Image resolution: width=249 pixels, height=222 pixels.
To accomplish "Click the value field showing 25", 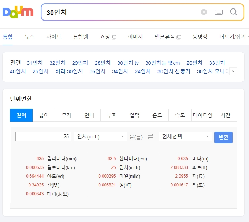I will click(43, 136).
